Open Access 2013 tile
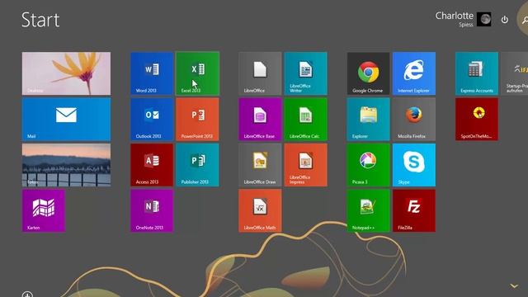This screenshot has width=528, height=297. (152, 165)
